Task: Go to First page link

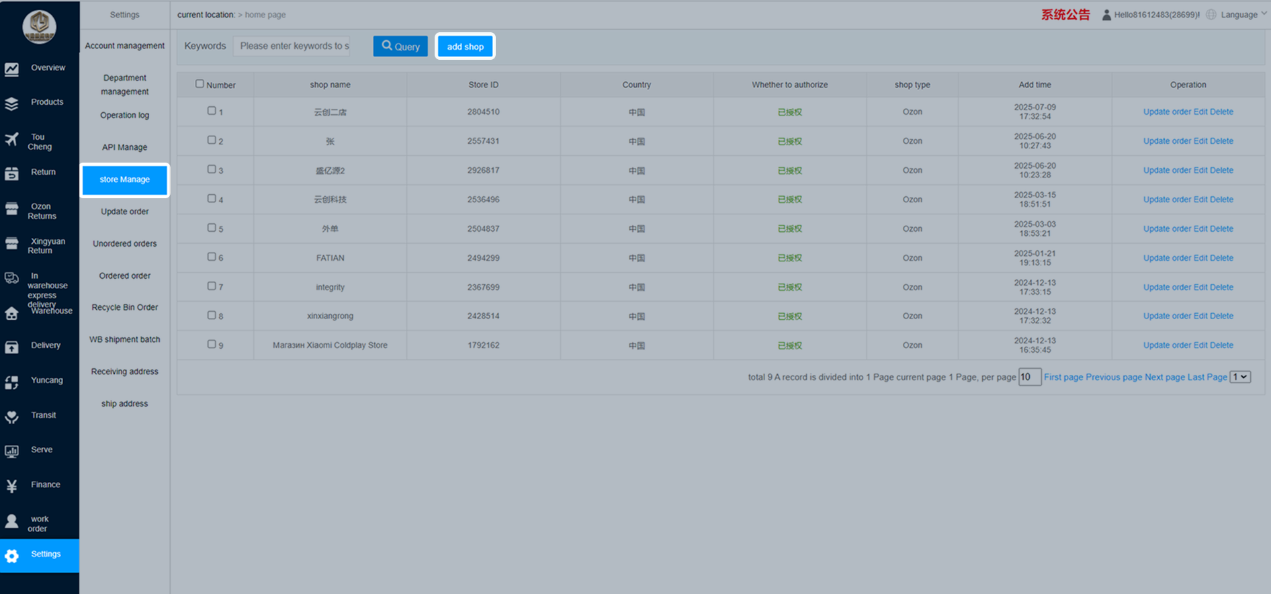Action: coord(1063,377)
